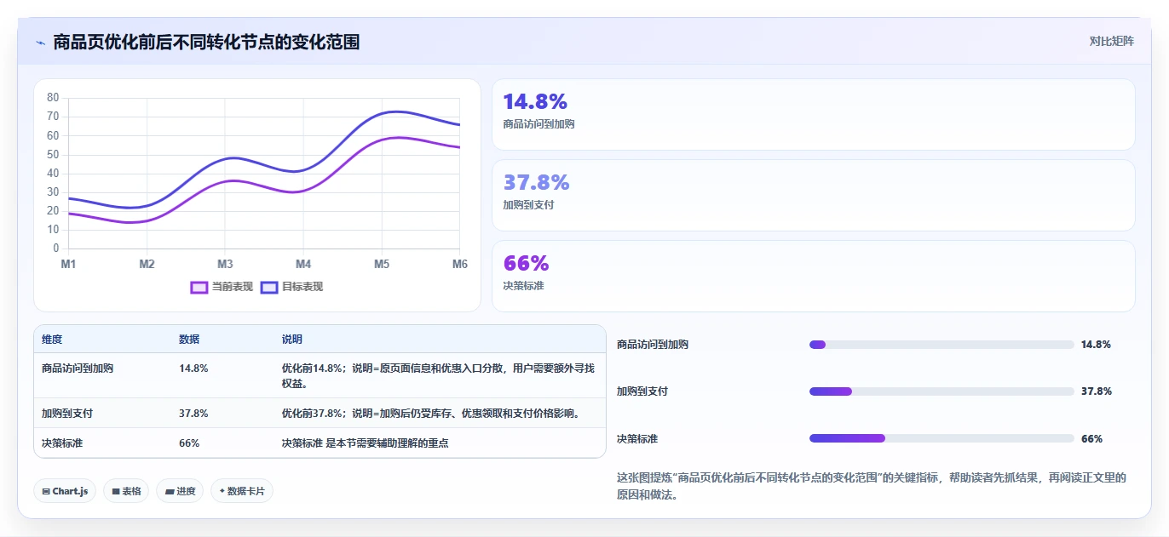Click the 优化前37.8% description cell
Viewport: 1169px width, 537px height.
(433, 414)
